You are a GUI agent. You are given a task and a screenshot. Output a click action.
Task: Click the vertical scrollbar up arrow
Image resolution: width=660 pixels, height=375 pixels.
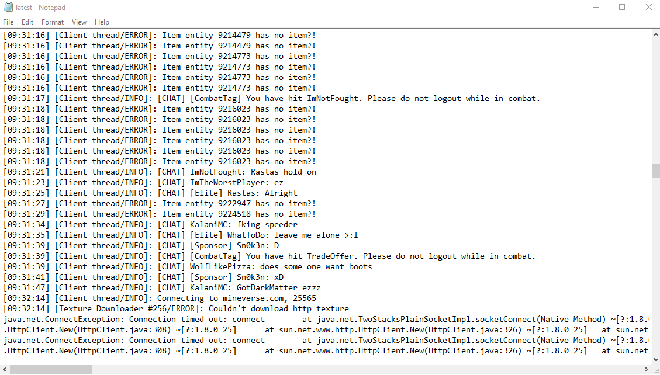[656, 34]
